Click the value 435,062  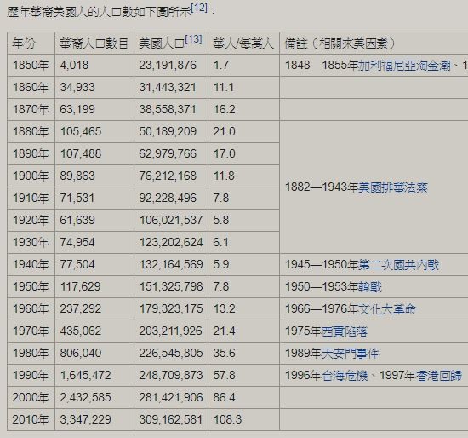pos(81,331)
